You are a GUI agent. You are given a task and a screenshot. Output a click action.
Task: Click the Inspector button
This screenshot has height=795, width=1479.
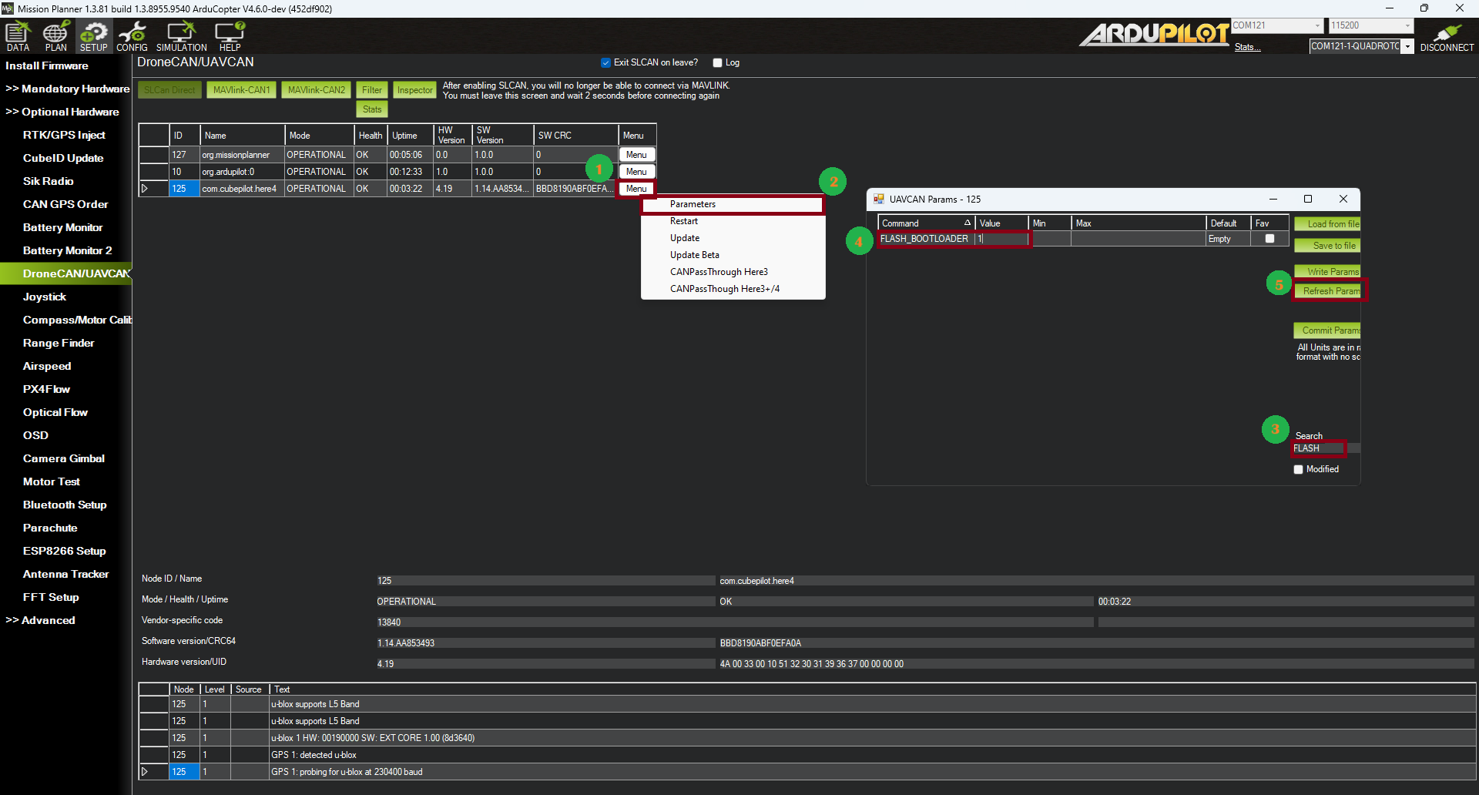click(x=415, y=90)
